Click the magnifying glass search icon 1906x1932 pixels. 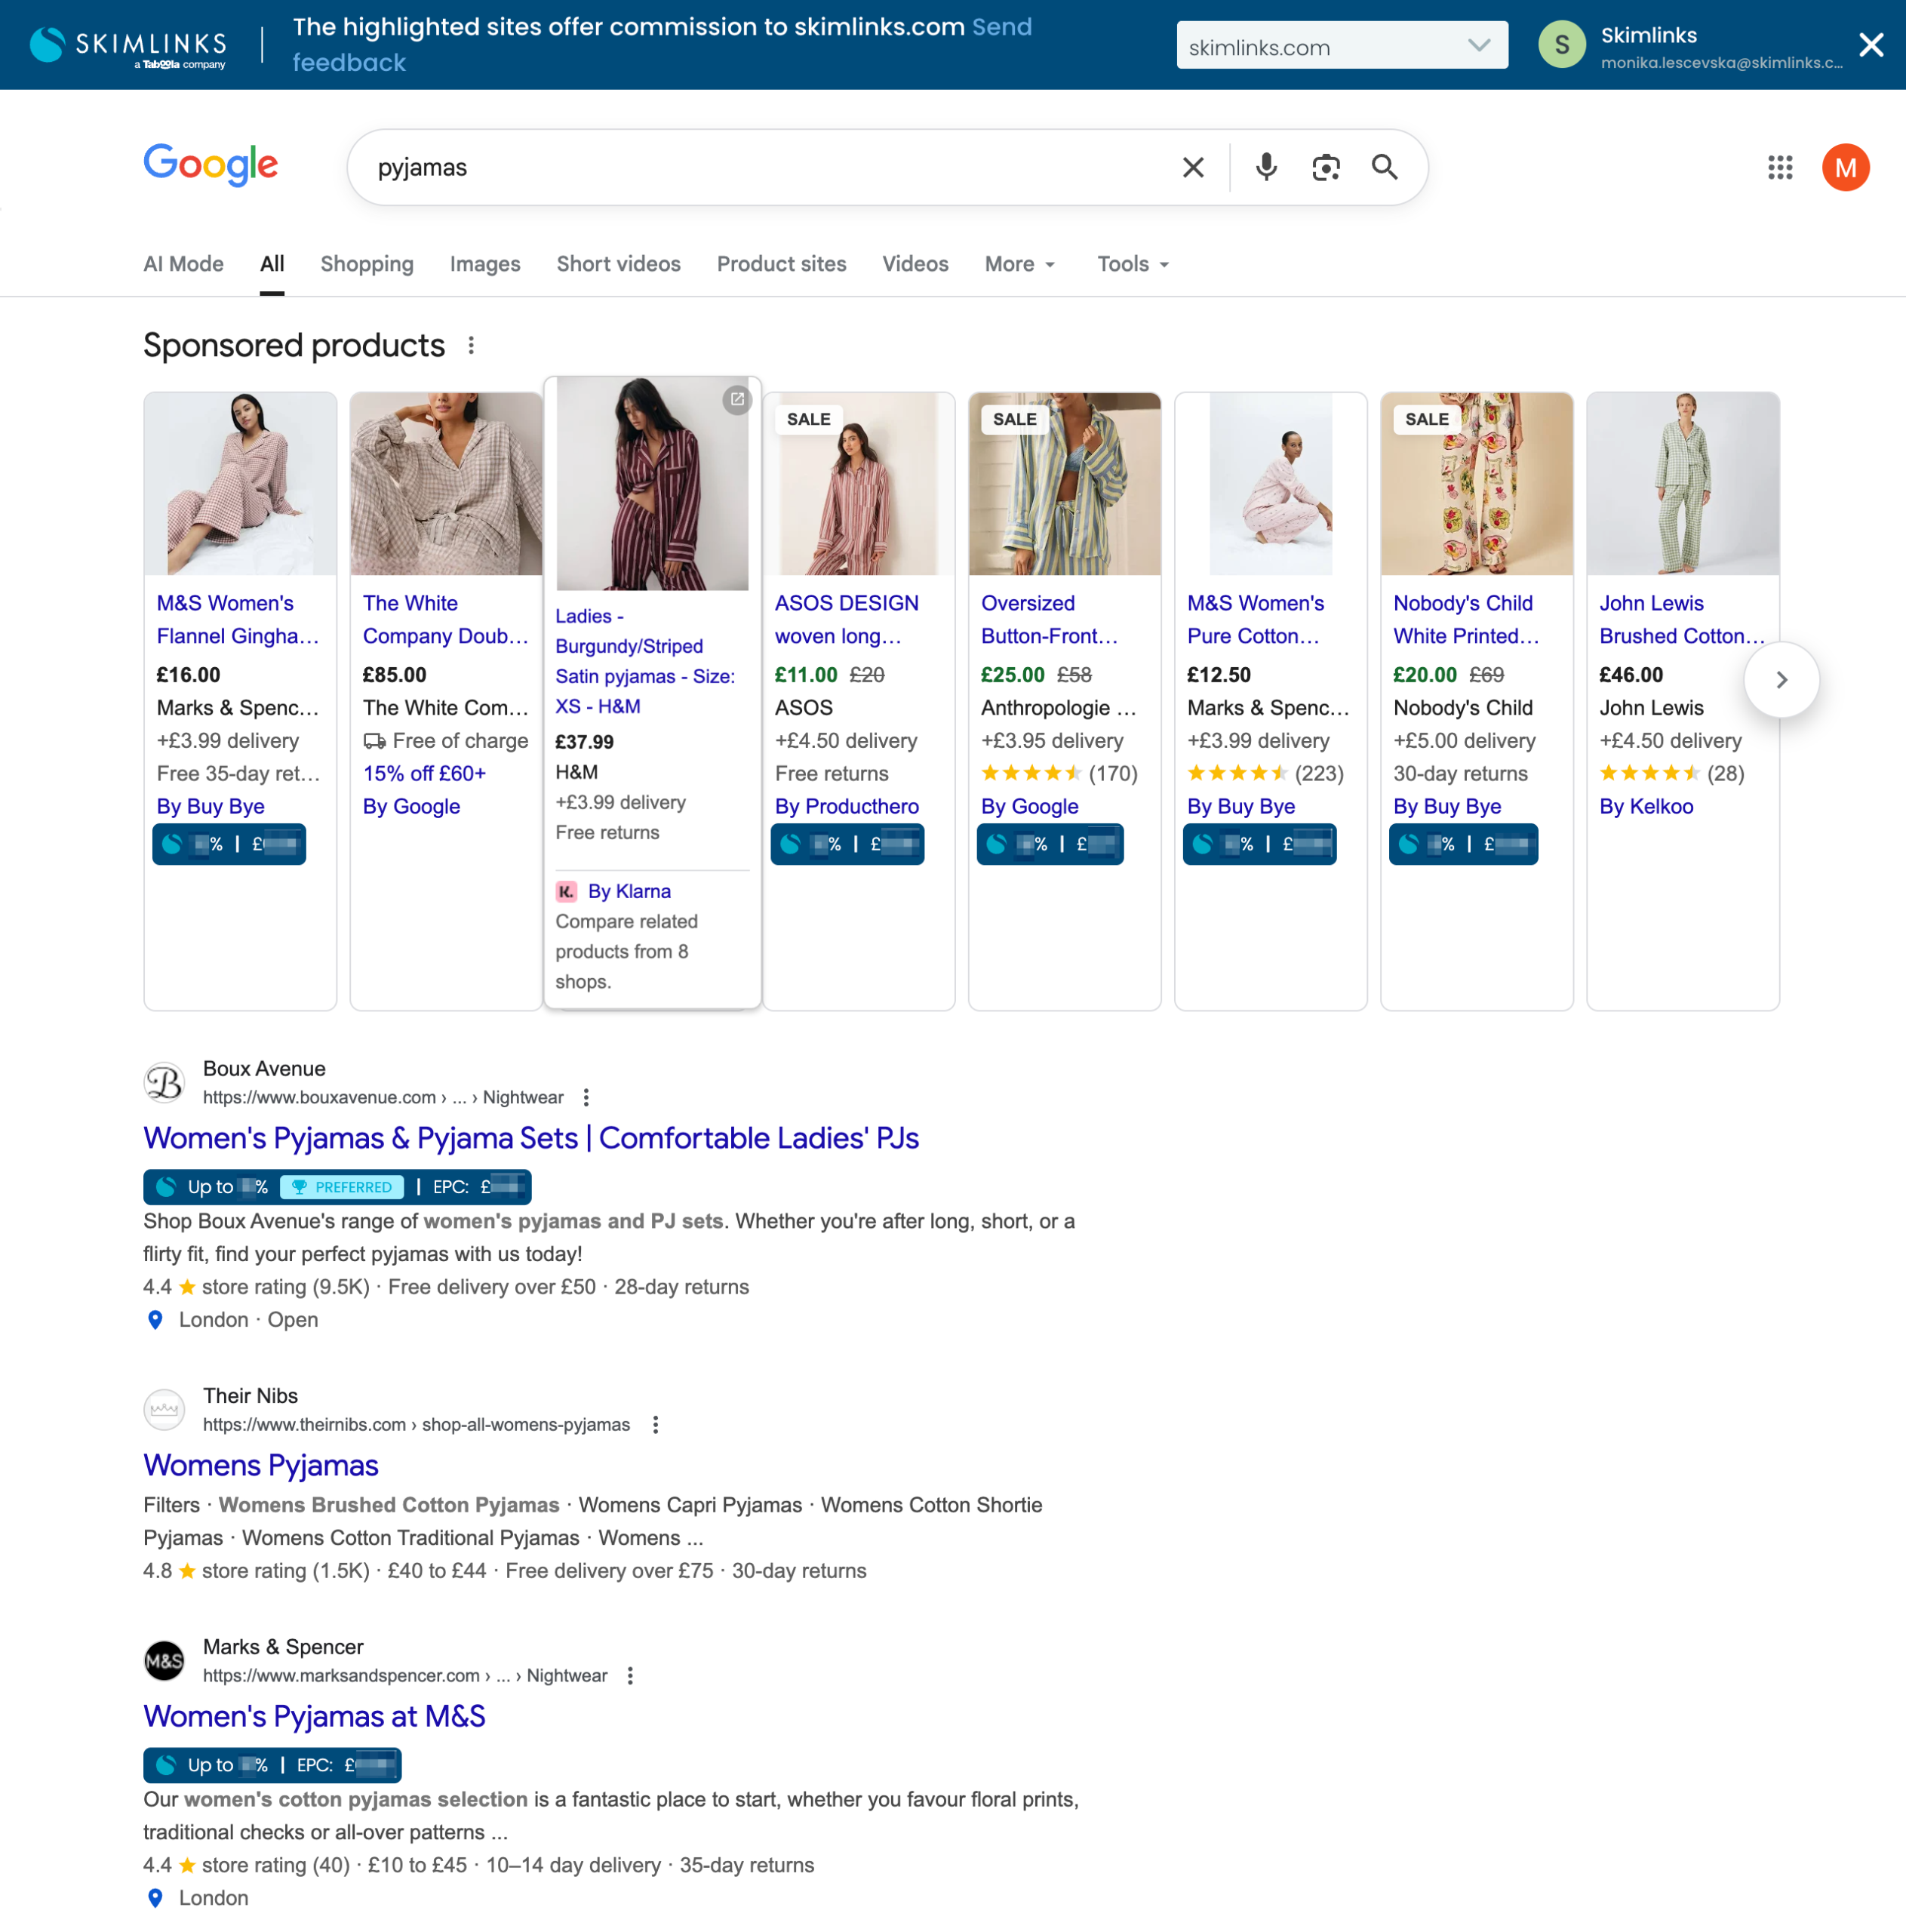pos(1384,167)
